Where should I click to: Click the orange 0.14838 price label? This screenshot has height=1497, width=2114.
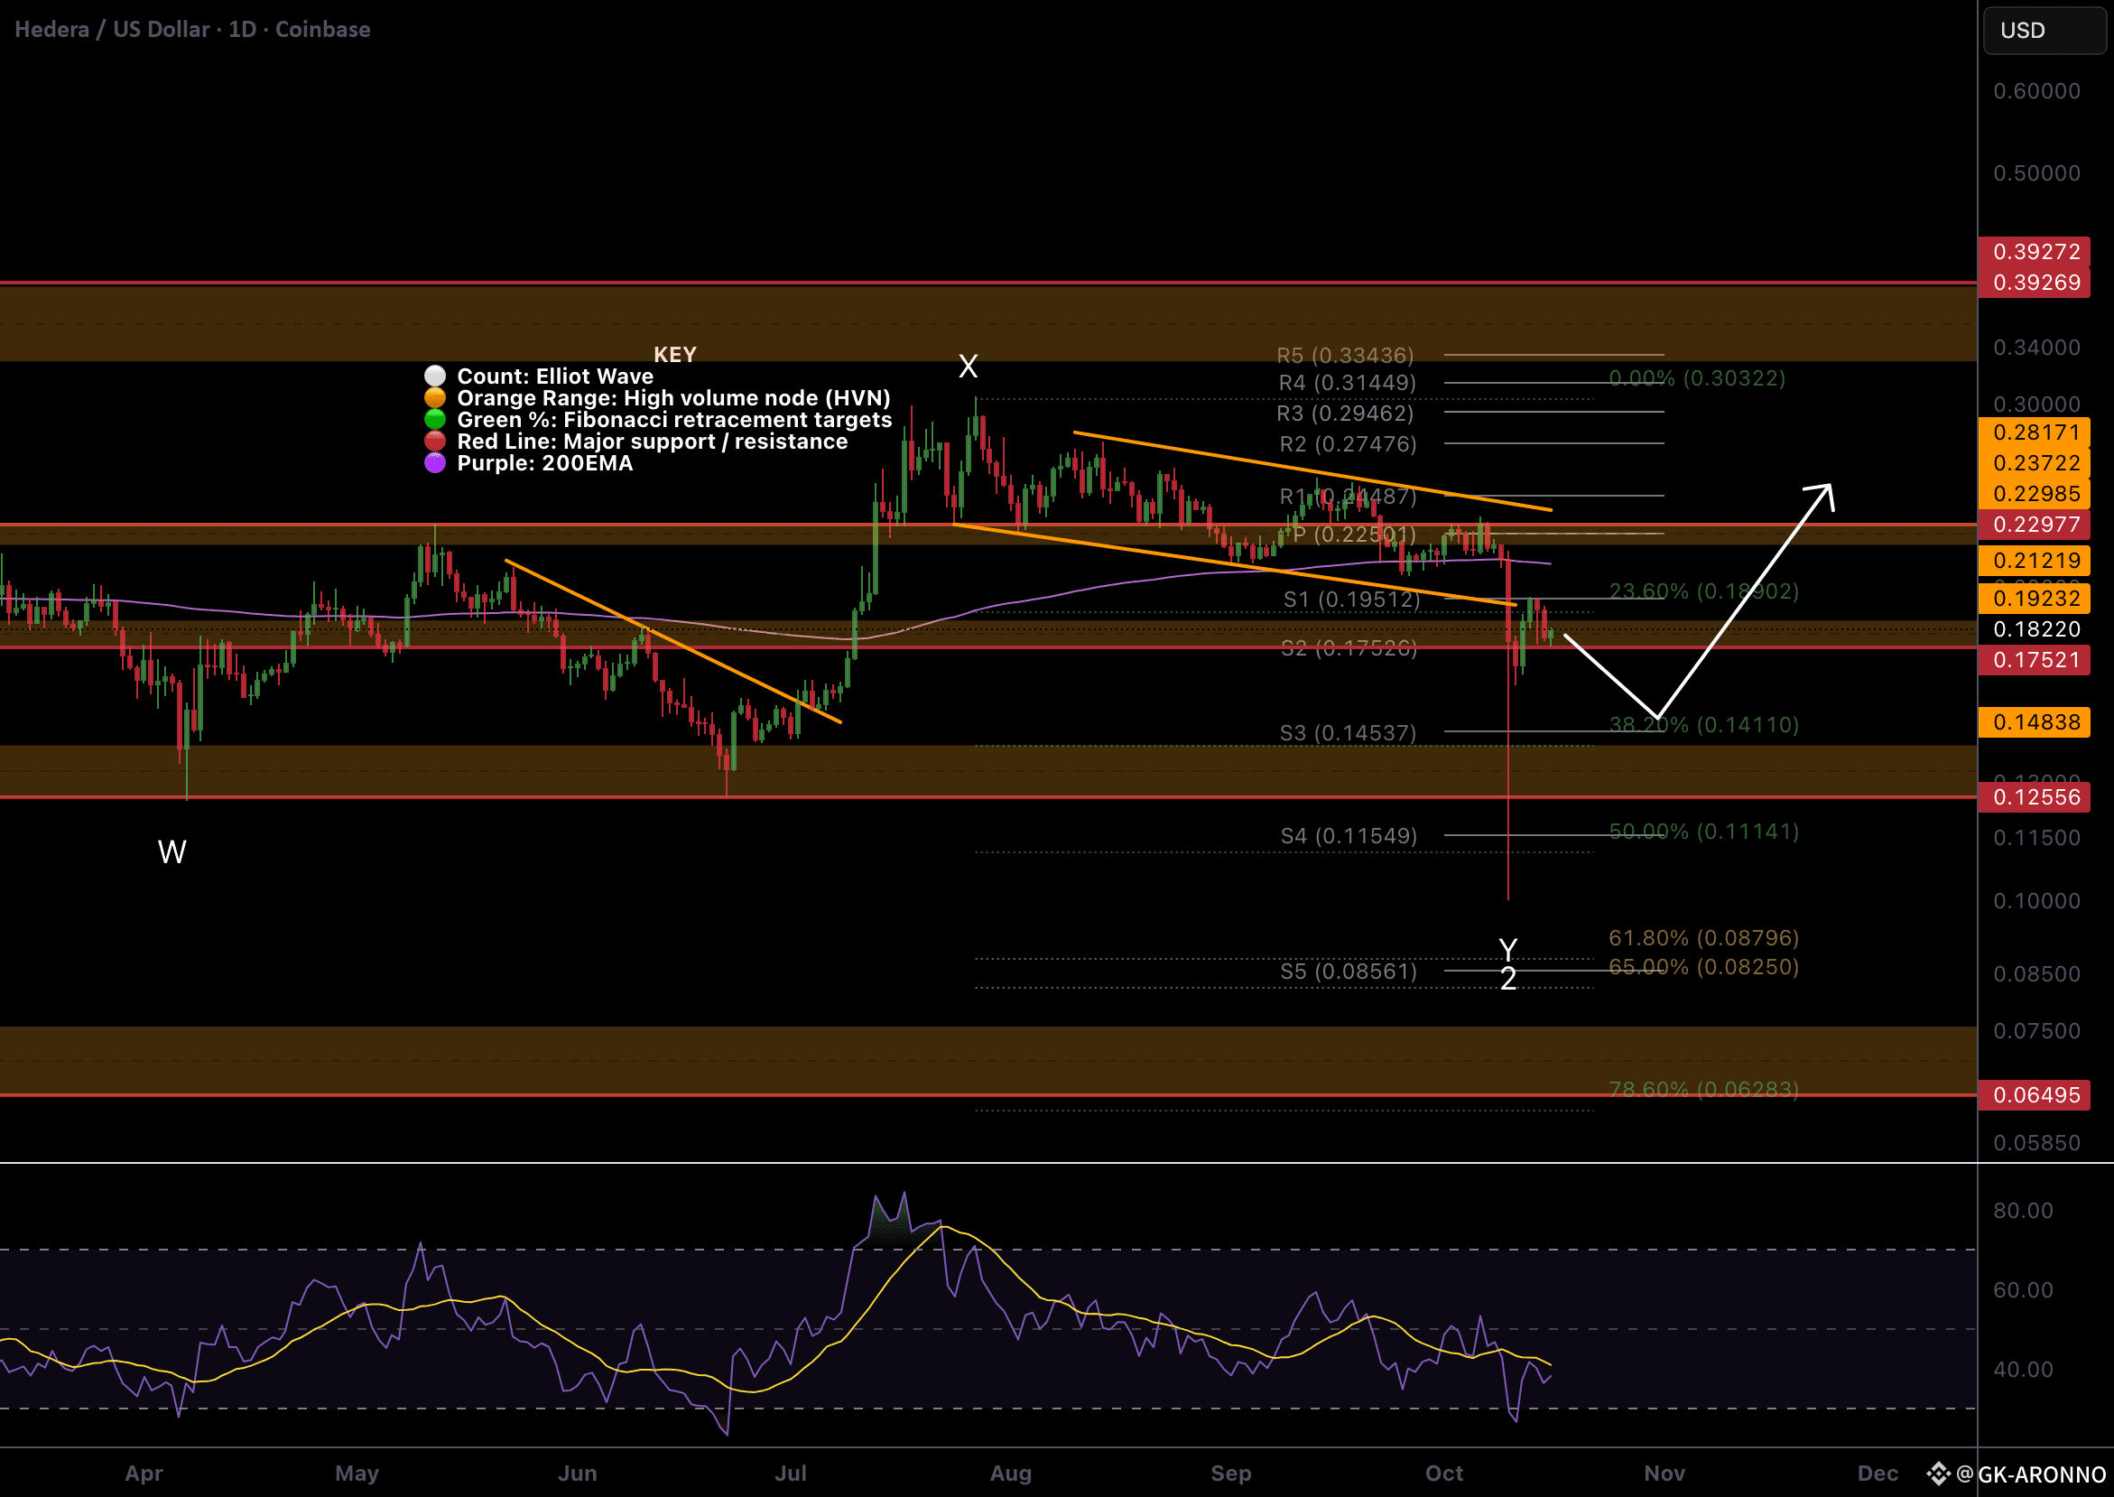click(x=2035, y=721)
